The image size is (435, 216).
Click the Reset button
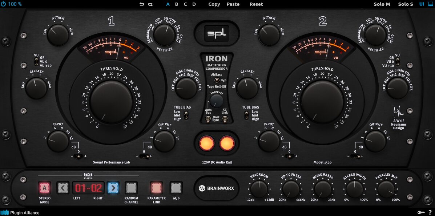[256, 4]
